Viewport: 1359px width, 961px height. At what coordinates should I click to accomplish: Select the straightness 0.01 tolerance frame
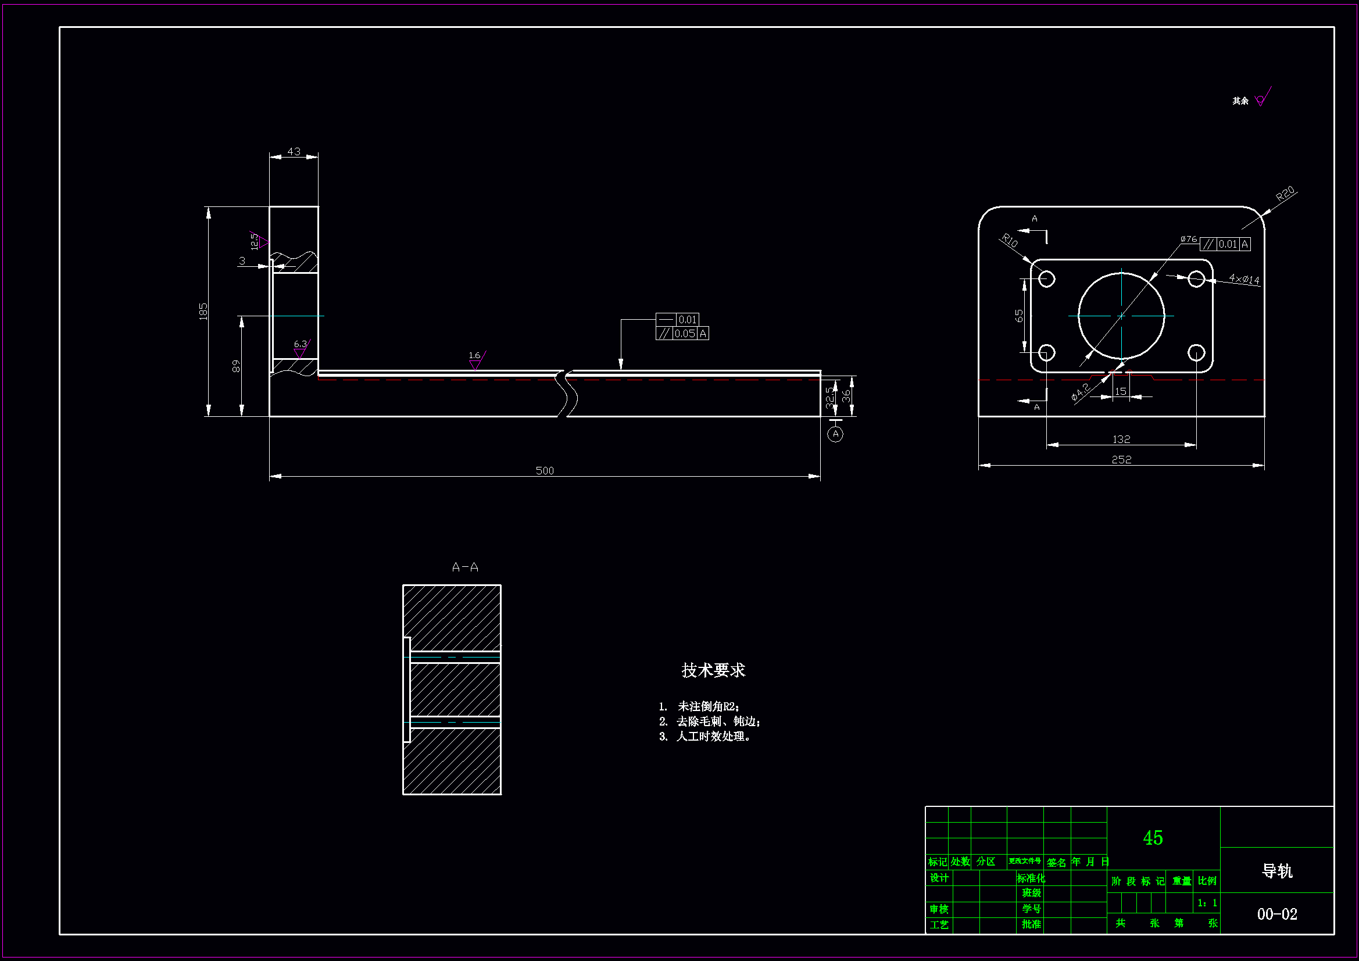tap(678, 320)
